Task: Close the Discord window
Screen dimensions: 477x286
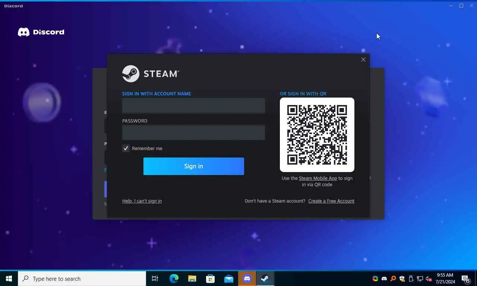Action: (472, 6)
